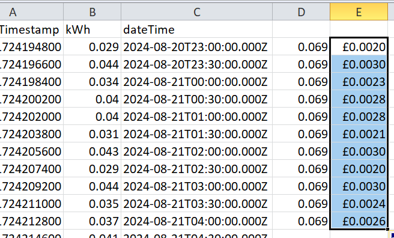This screenshot has width=394, height=238.
Task: Click kWh value 0.043
Action: click(92, 151)
